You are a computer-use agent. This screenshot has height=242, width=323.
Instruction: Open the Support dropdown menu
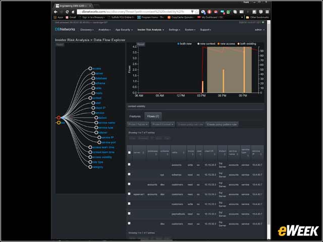click(205, 30)
